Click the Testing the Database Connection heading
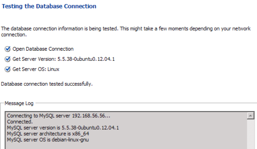The width and height of the screenshot is (257, 149). tap(49, 6)
